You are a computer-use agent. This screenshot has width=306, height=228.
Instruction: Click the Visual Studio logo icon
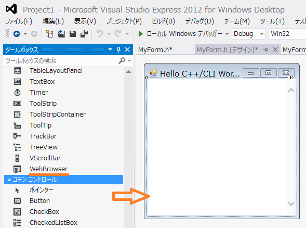(x=11, y=9)
